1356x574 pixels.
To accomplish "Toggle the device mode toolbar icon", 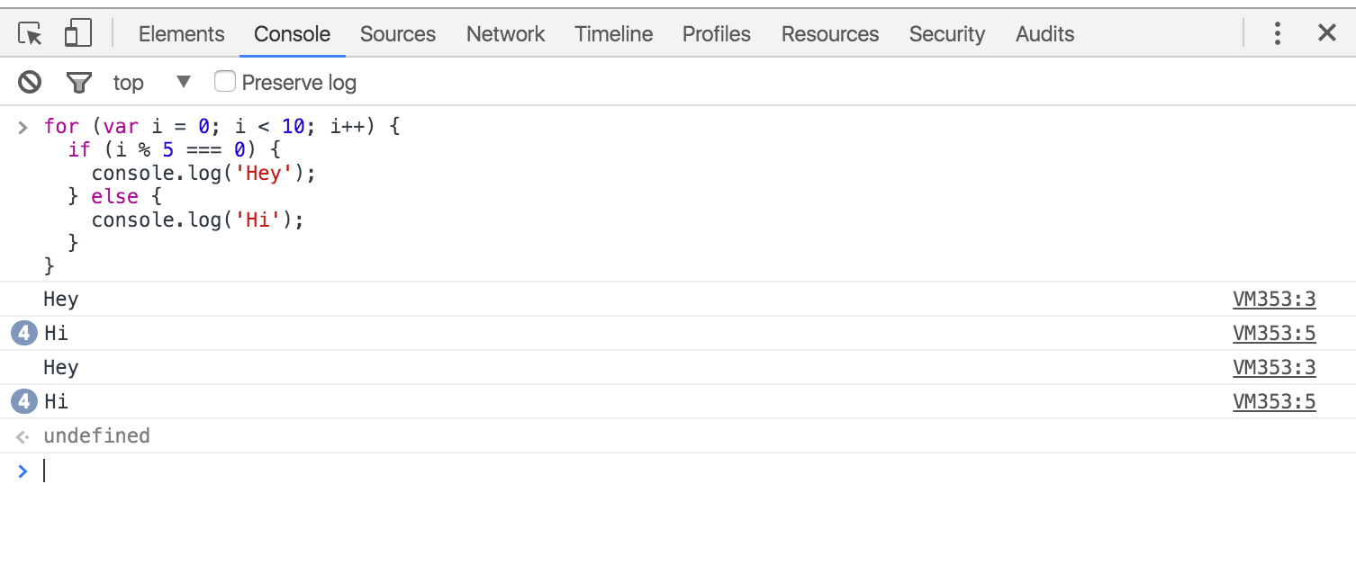I will click(78, 34).
